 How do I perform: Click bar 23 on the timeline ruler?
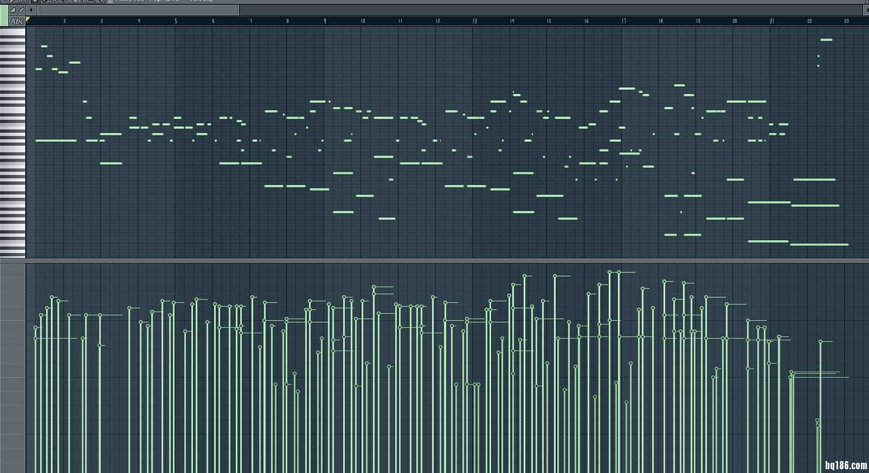(846, 21)
